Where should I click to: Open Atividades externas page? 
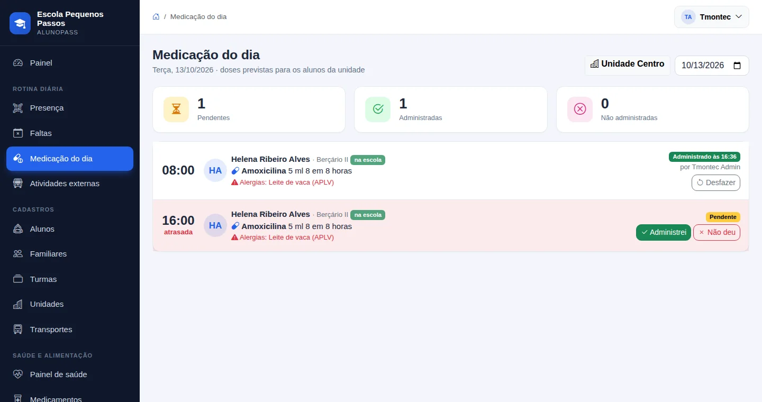(x=70, y=184)
